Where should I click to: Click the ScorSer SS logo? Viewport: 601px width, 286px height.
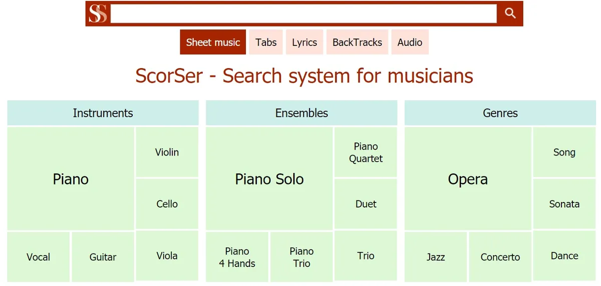98,13
